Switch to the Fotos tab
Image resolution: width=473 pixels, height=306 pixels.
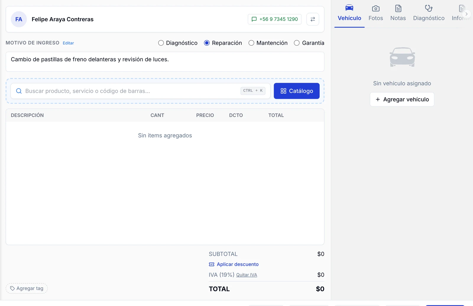click(x=376, y=14)
